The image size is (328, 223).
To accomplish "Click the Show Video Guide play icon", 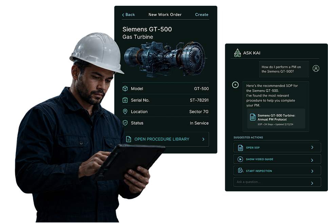I will [x=240, y=159].
